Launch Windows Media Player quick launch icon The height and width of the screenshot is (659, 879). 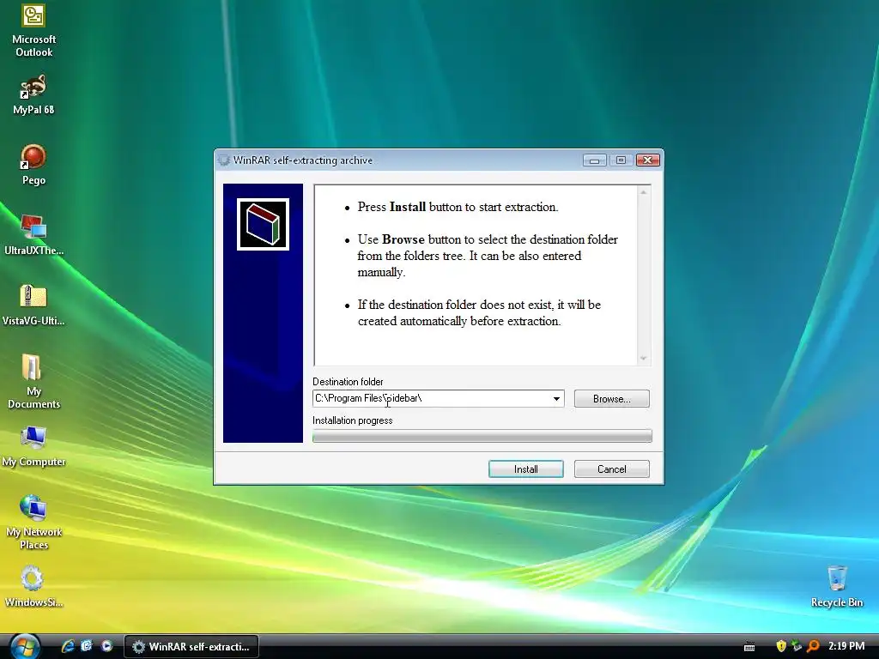coord(106,646)
